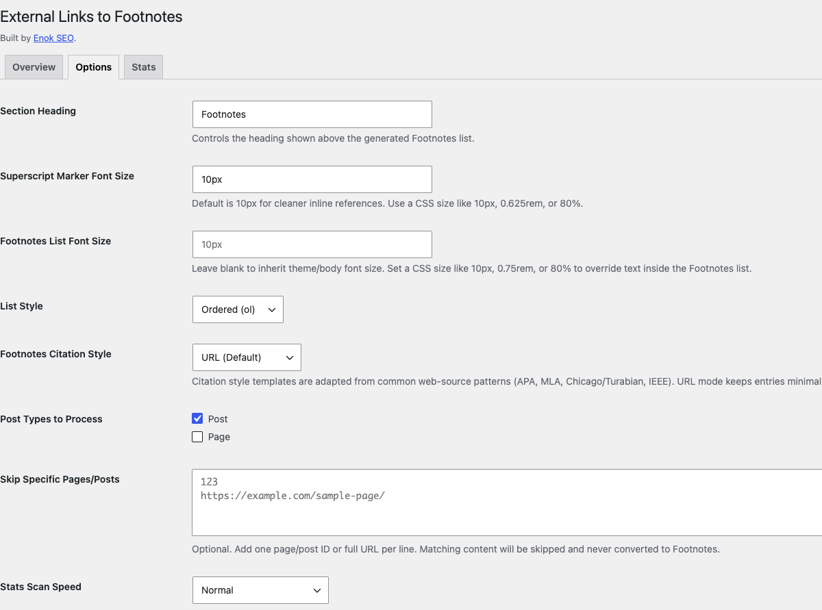The width and height of the screenshot is (822, 610).
Task: Click the Skip Specific Pages/Posts label
Action: [x=60, y=479]
